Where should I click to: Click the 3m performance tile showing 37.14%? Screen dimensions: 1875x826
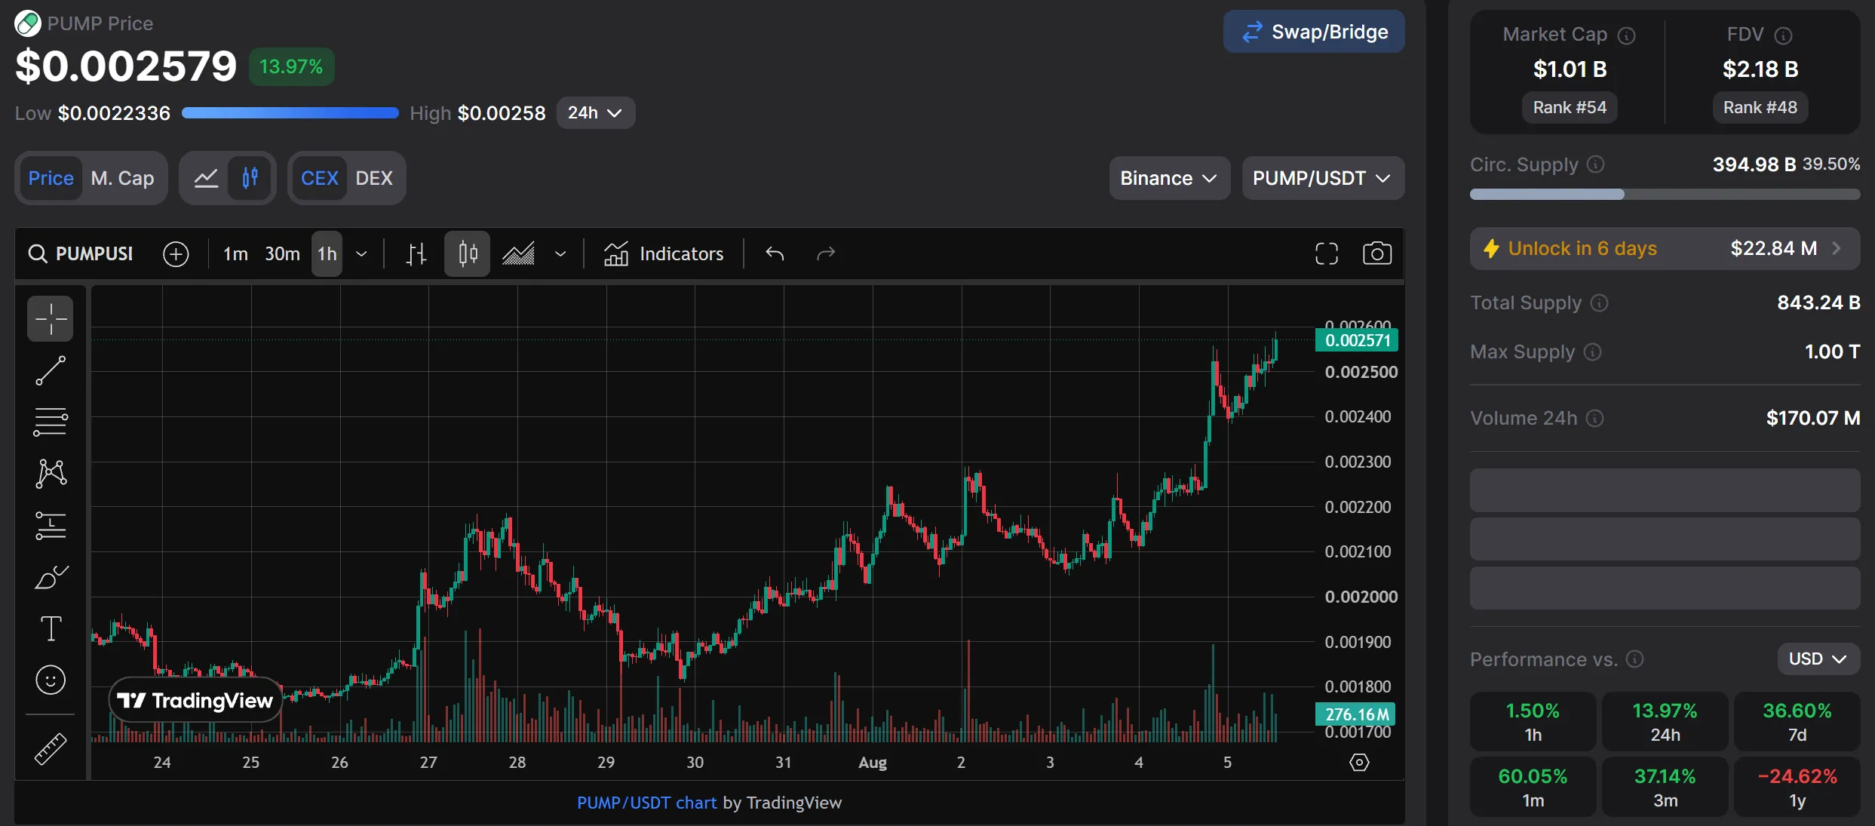[x=1665, y=787]
